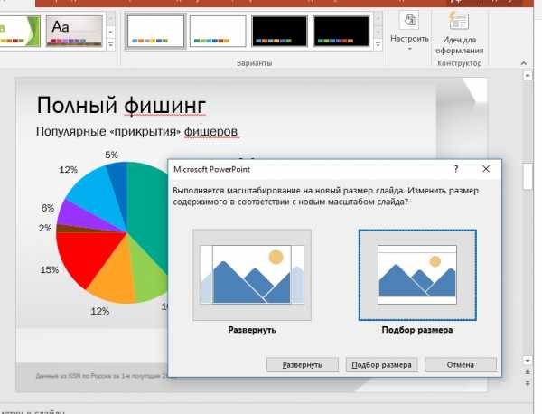Select the Aa theme thumbnail
Image resolution: width=542 pixels, height=414 pixels.
coord(74,31)
